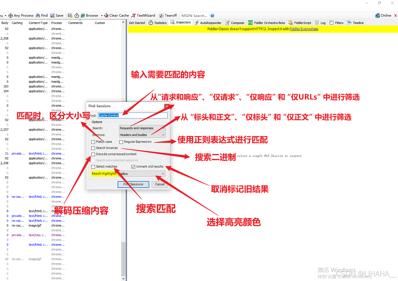Open the Examine Headers and bodies dropdown
398x281 pixels.
point(142,135)
